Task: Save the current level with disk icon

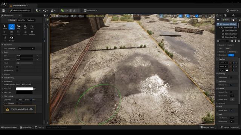Action: pos(3,10)
